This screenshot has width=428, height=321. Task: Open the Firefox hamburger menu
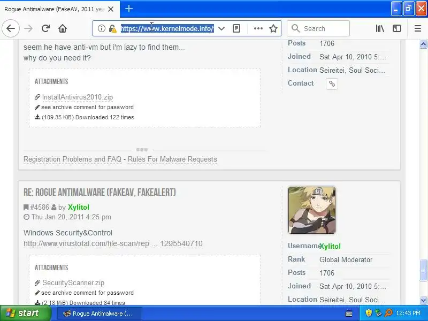coord(418,28)
